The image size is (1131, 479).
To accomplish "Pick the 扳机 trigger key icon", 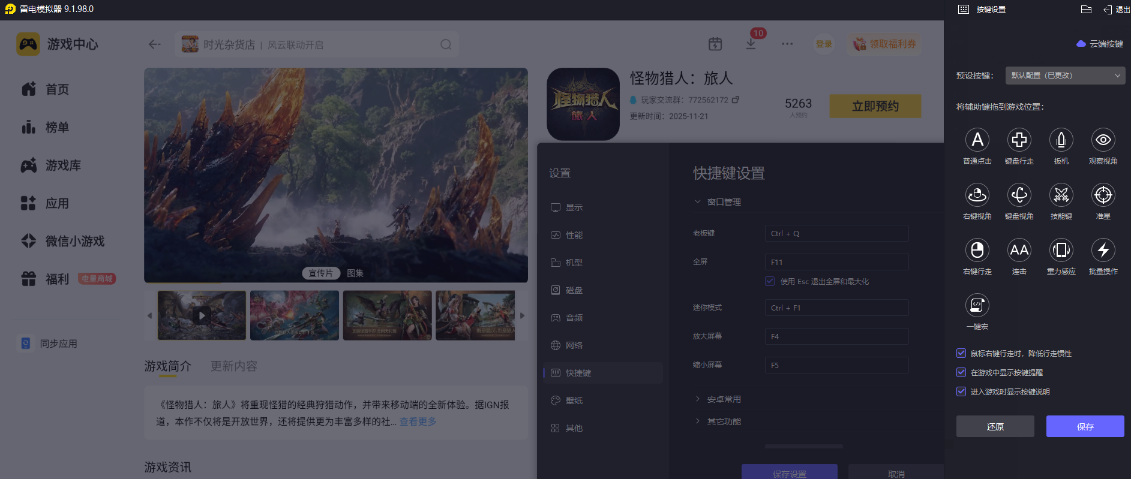I will point(1061,140).
